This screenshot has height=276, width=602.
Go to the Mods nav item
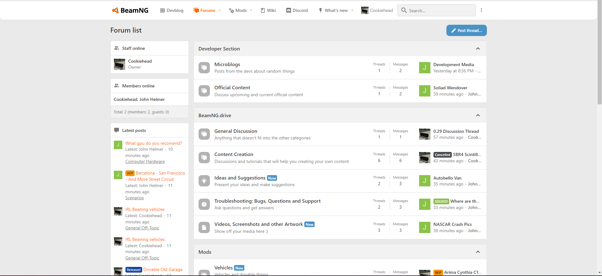(x=238, y=10)
